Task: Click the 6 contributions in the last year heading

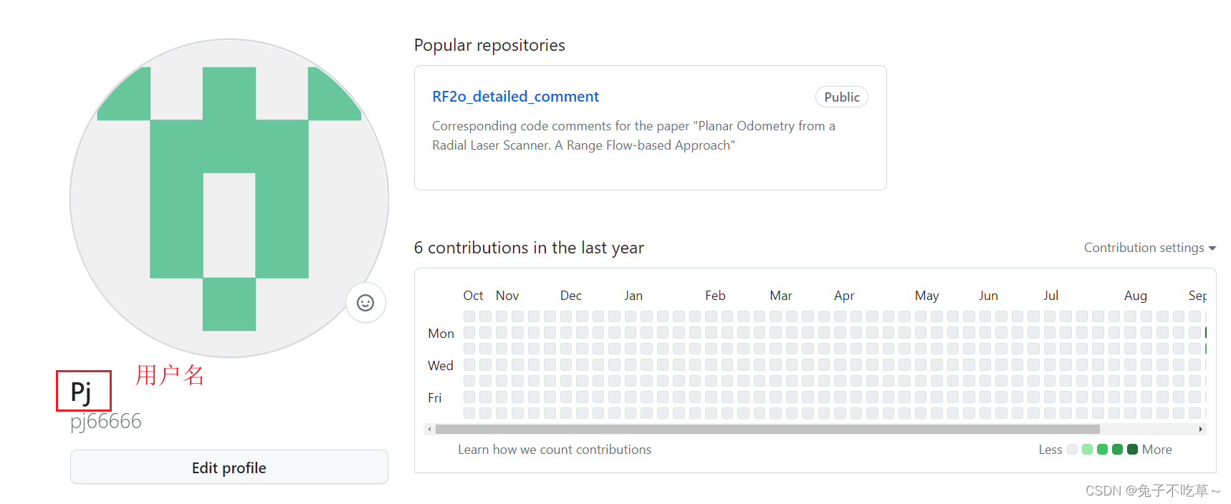Action: (x=529, y=248)
